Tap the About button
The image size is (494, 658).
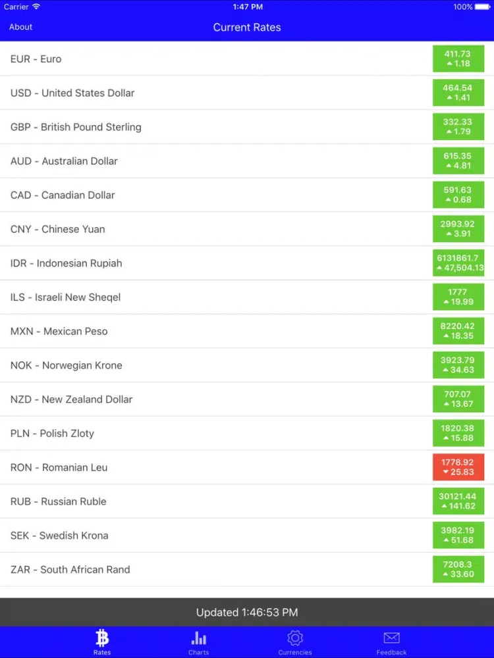pyautogui.click(x=20, y=27)
